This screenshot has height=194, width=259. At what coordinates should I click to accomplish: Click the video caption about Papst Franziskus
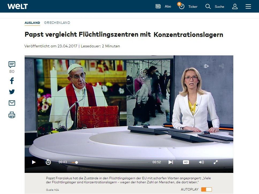click(x=128, y=180)
